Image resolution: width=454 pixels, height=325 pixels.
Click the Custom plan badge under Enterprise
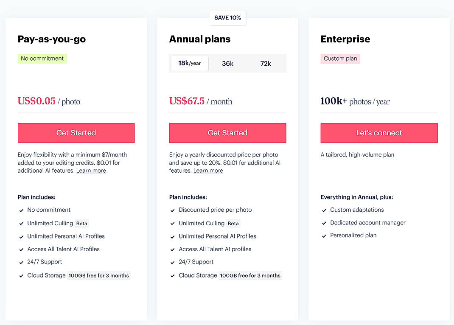pos(340,59)
